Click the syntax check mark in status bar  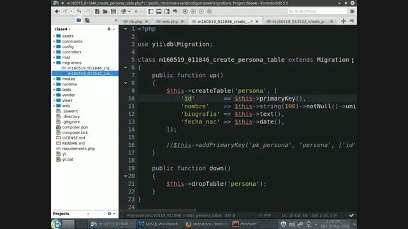click(351, 216)
